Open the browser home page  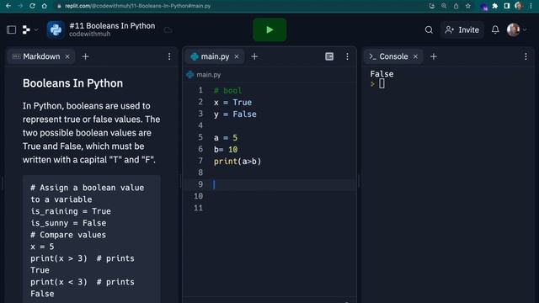[44, 6]
